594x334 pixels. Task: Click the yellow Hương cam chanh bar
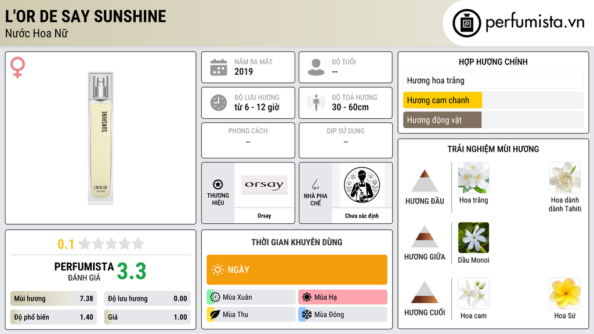(x=443, y=100)
